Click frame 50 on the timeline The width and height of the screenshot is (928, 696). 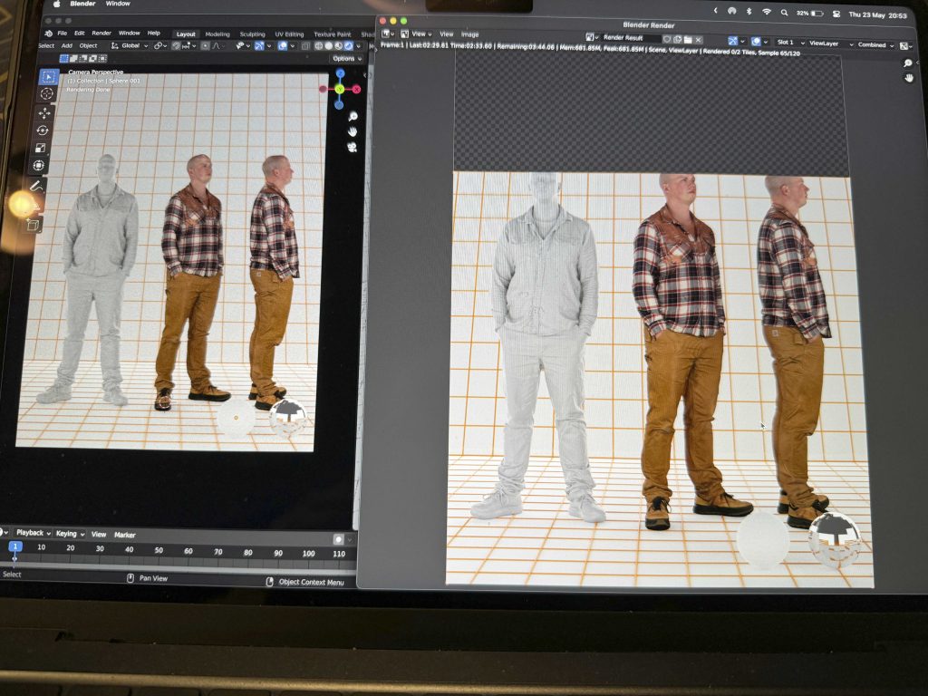click(x=159, y=552)
